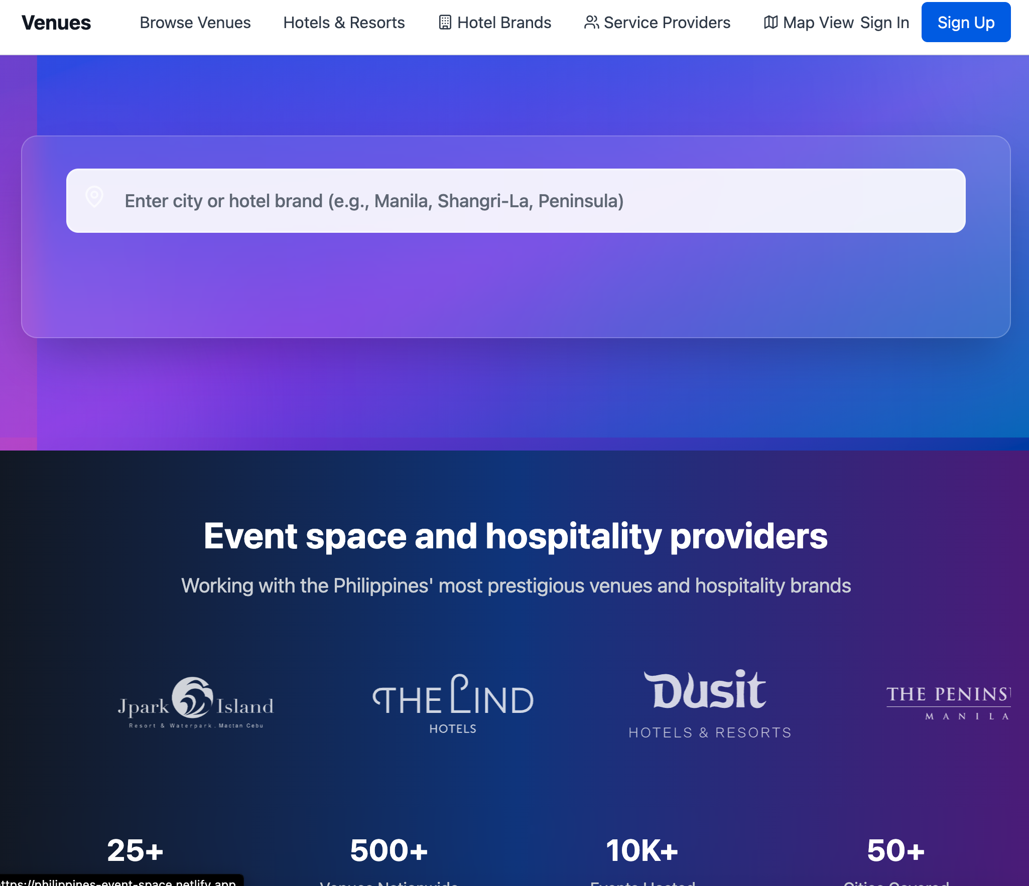Click the location pin icon in search box
1029x886 pixels.
coord(94,197)
